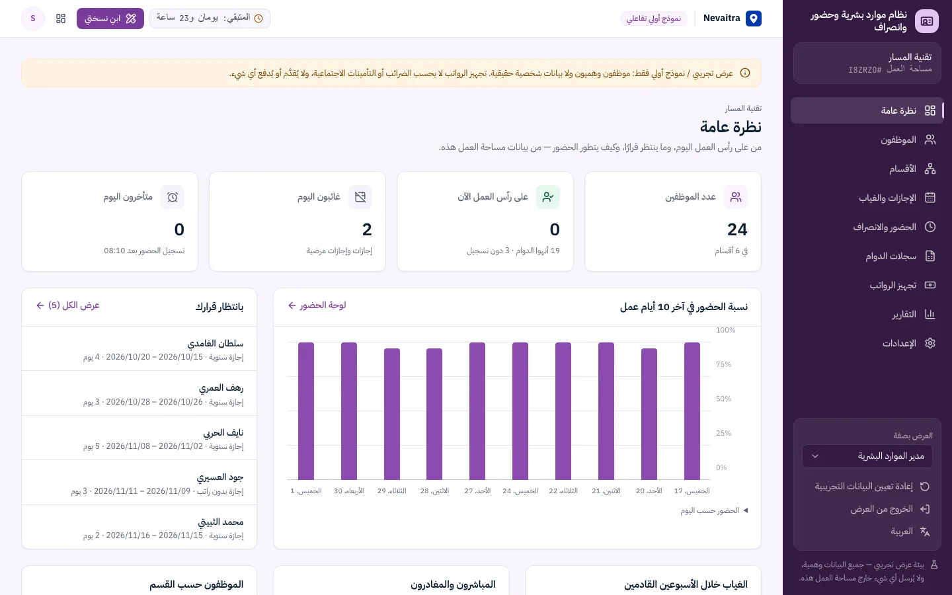The width and height of the screenshot is (952, 595).
Task: Open نايف الحربي leave request
Action: [x=139, y=438]
